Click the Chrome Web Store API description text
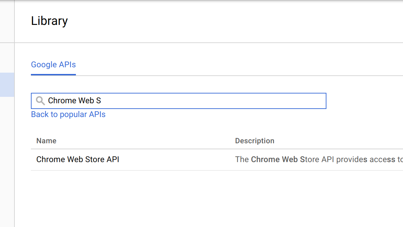Screen dimensions: 403x227 click(302, 159)
